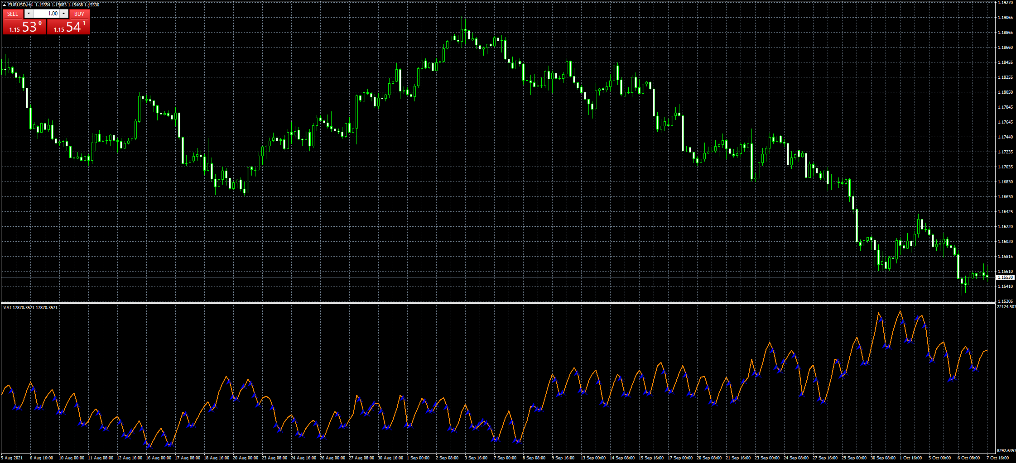Increase trade volume with the up arrow
The width and height of the screenshot is (1016, 463).
pyautogui.click(x=64, y=14)
